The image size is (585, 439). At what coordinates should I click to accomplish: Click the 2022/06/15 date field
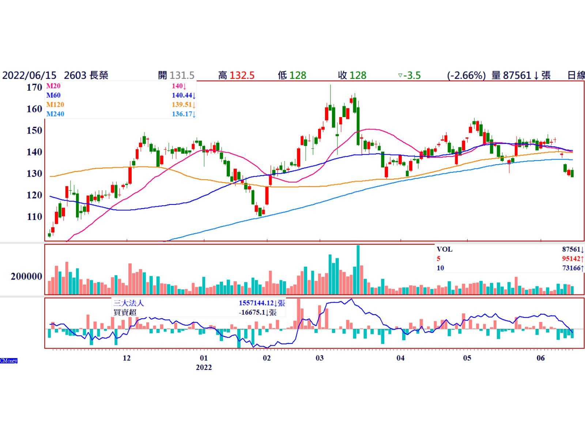[29, 76]
